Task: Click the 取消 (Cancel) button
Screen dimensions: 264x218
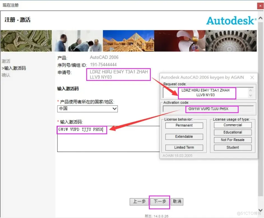Action: point(177,202)
